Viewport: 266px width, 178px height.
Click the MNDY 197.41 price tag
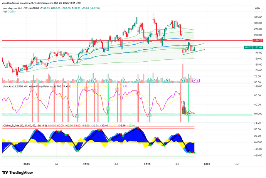tap(254, 47)
